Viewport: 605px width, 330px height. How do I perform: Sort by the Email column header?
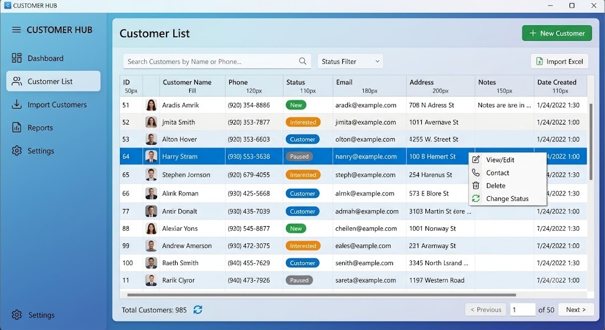(x=369, y=86)
